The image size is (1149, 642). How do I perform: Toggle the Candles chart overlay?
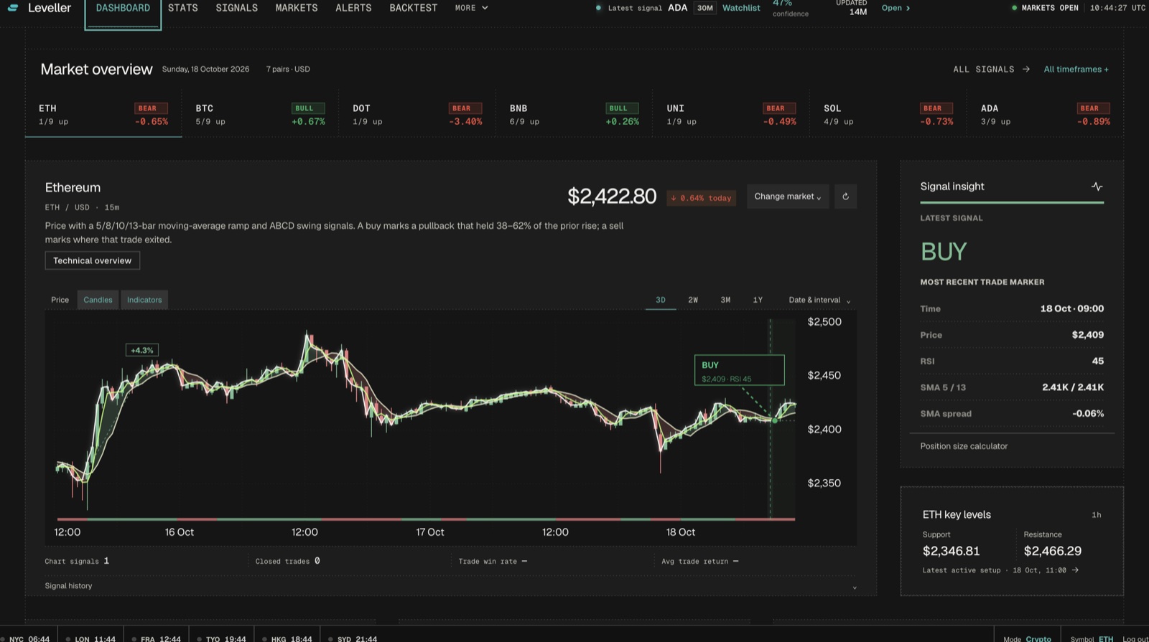[98, 300]
